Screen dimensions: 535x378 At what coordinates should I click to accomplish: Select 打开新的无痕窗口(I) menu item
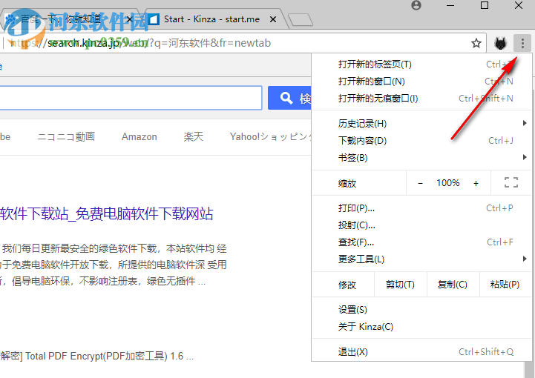(x=421, y=98)
